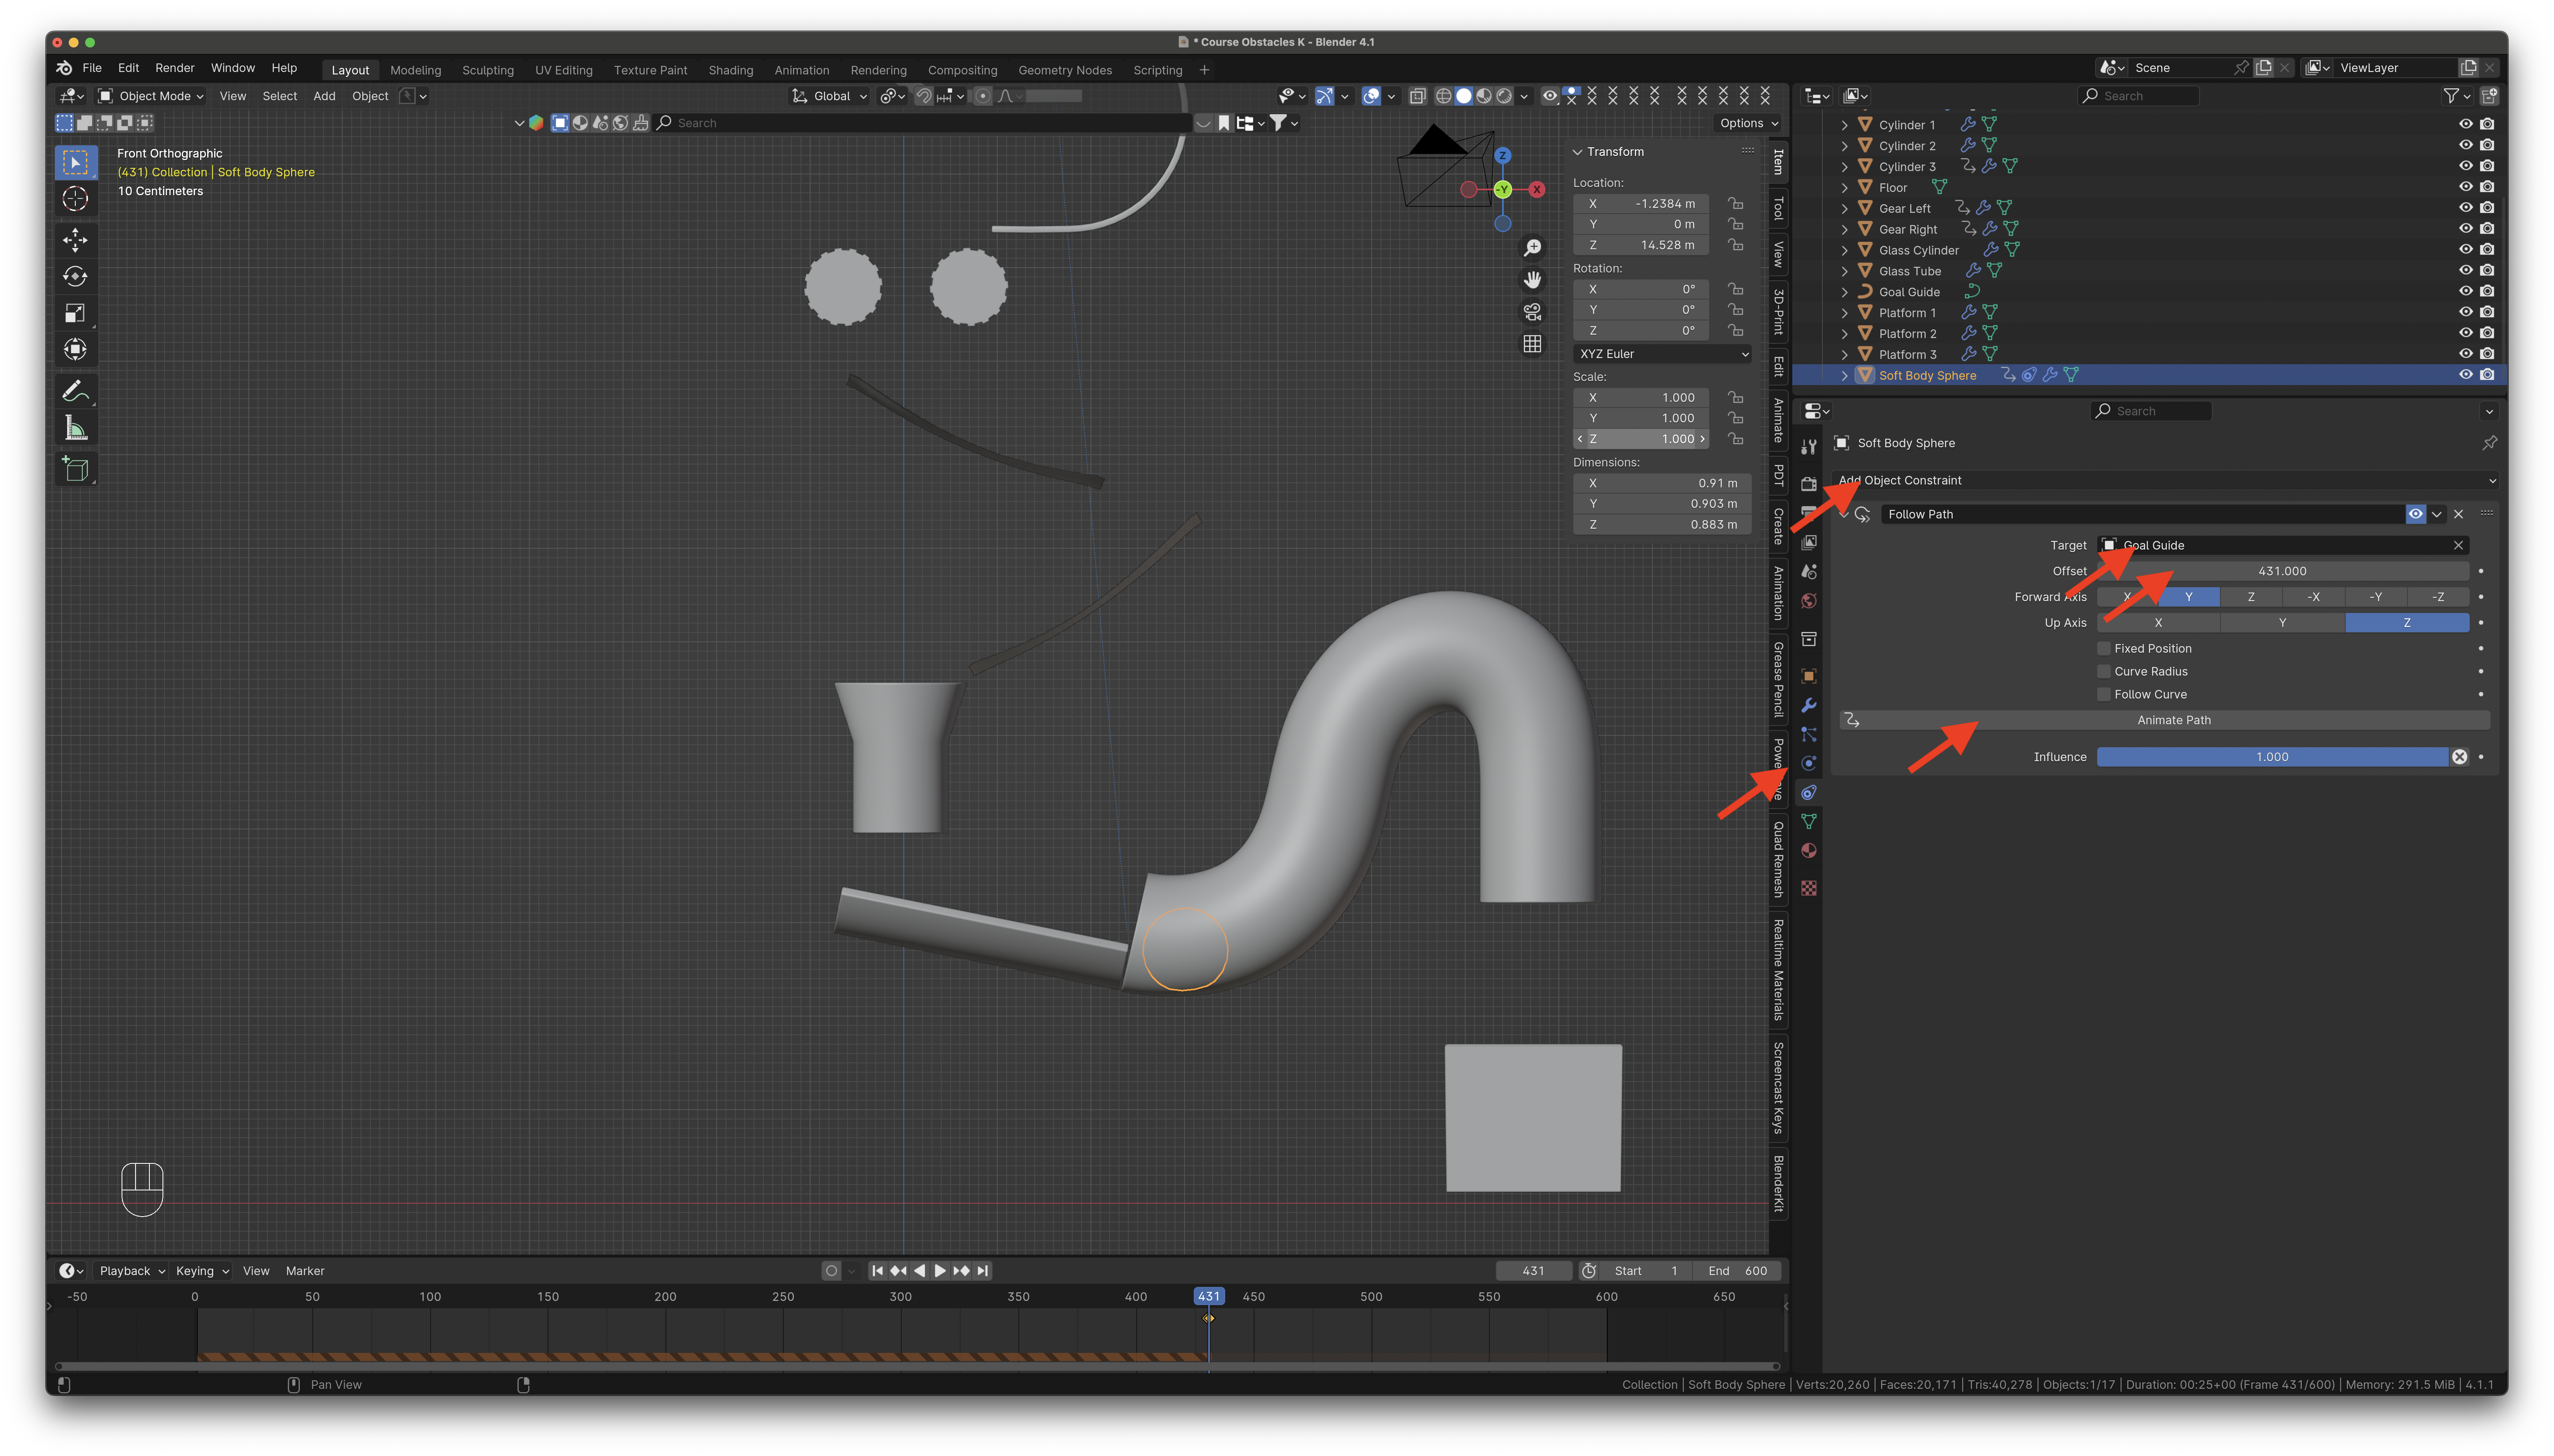Select the Measure tool
This screenshot has height=1456, width=2554.
coord(75,428)
